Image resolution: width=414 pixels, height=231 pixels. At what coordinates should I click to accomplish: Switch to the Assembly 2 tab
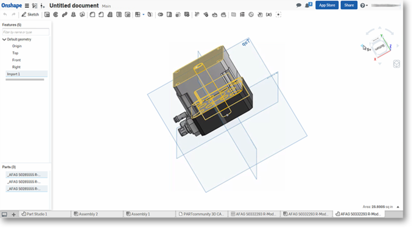(x=97, y=214)
